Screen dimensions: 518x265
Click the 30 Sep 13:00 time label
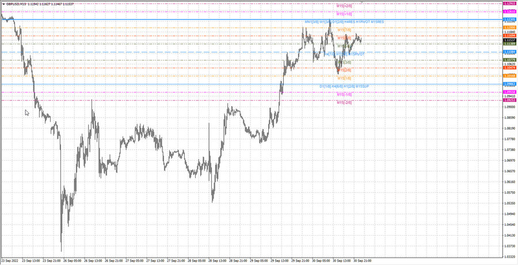click(342, 261)
